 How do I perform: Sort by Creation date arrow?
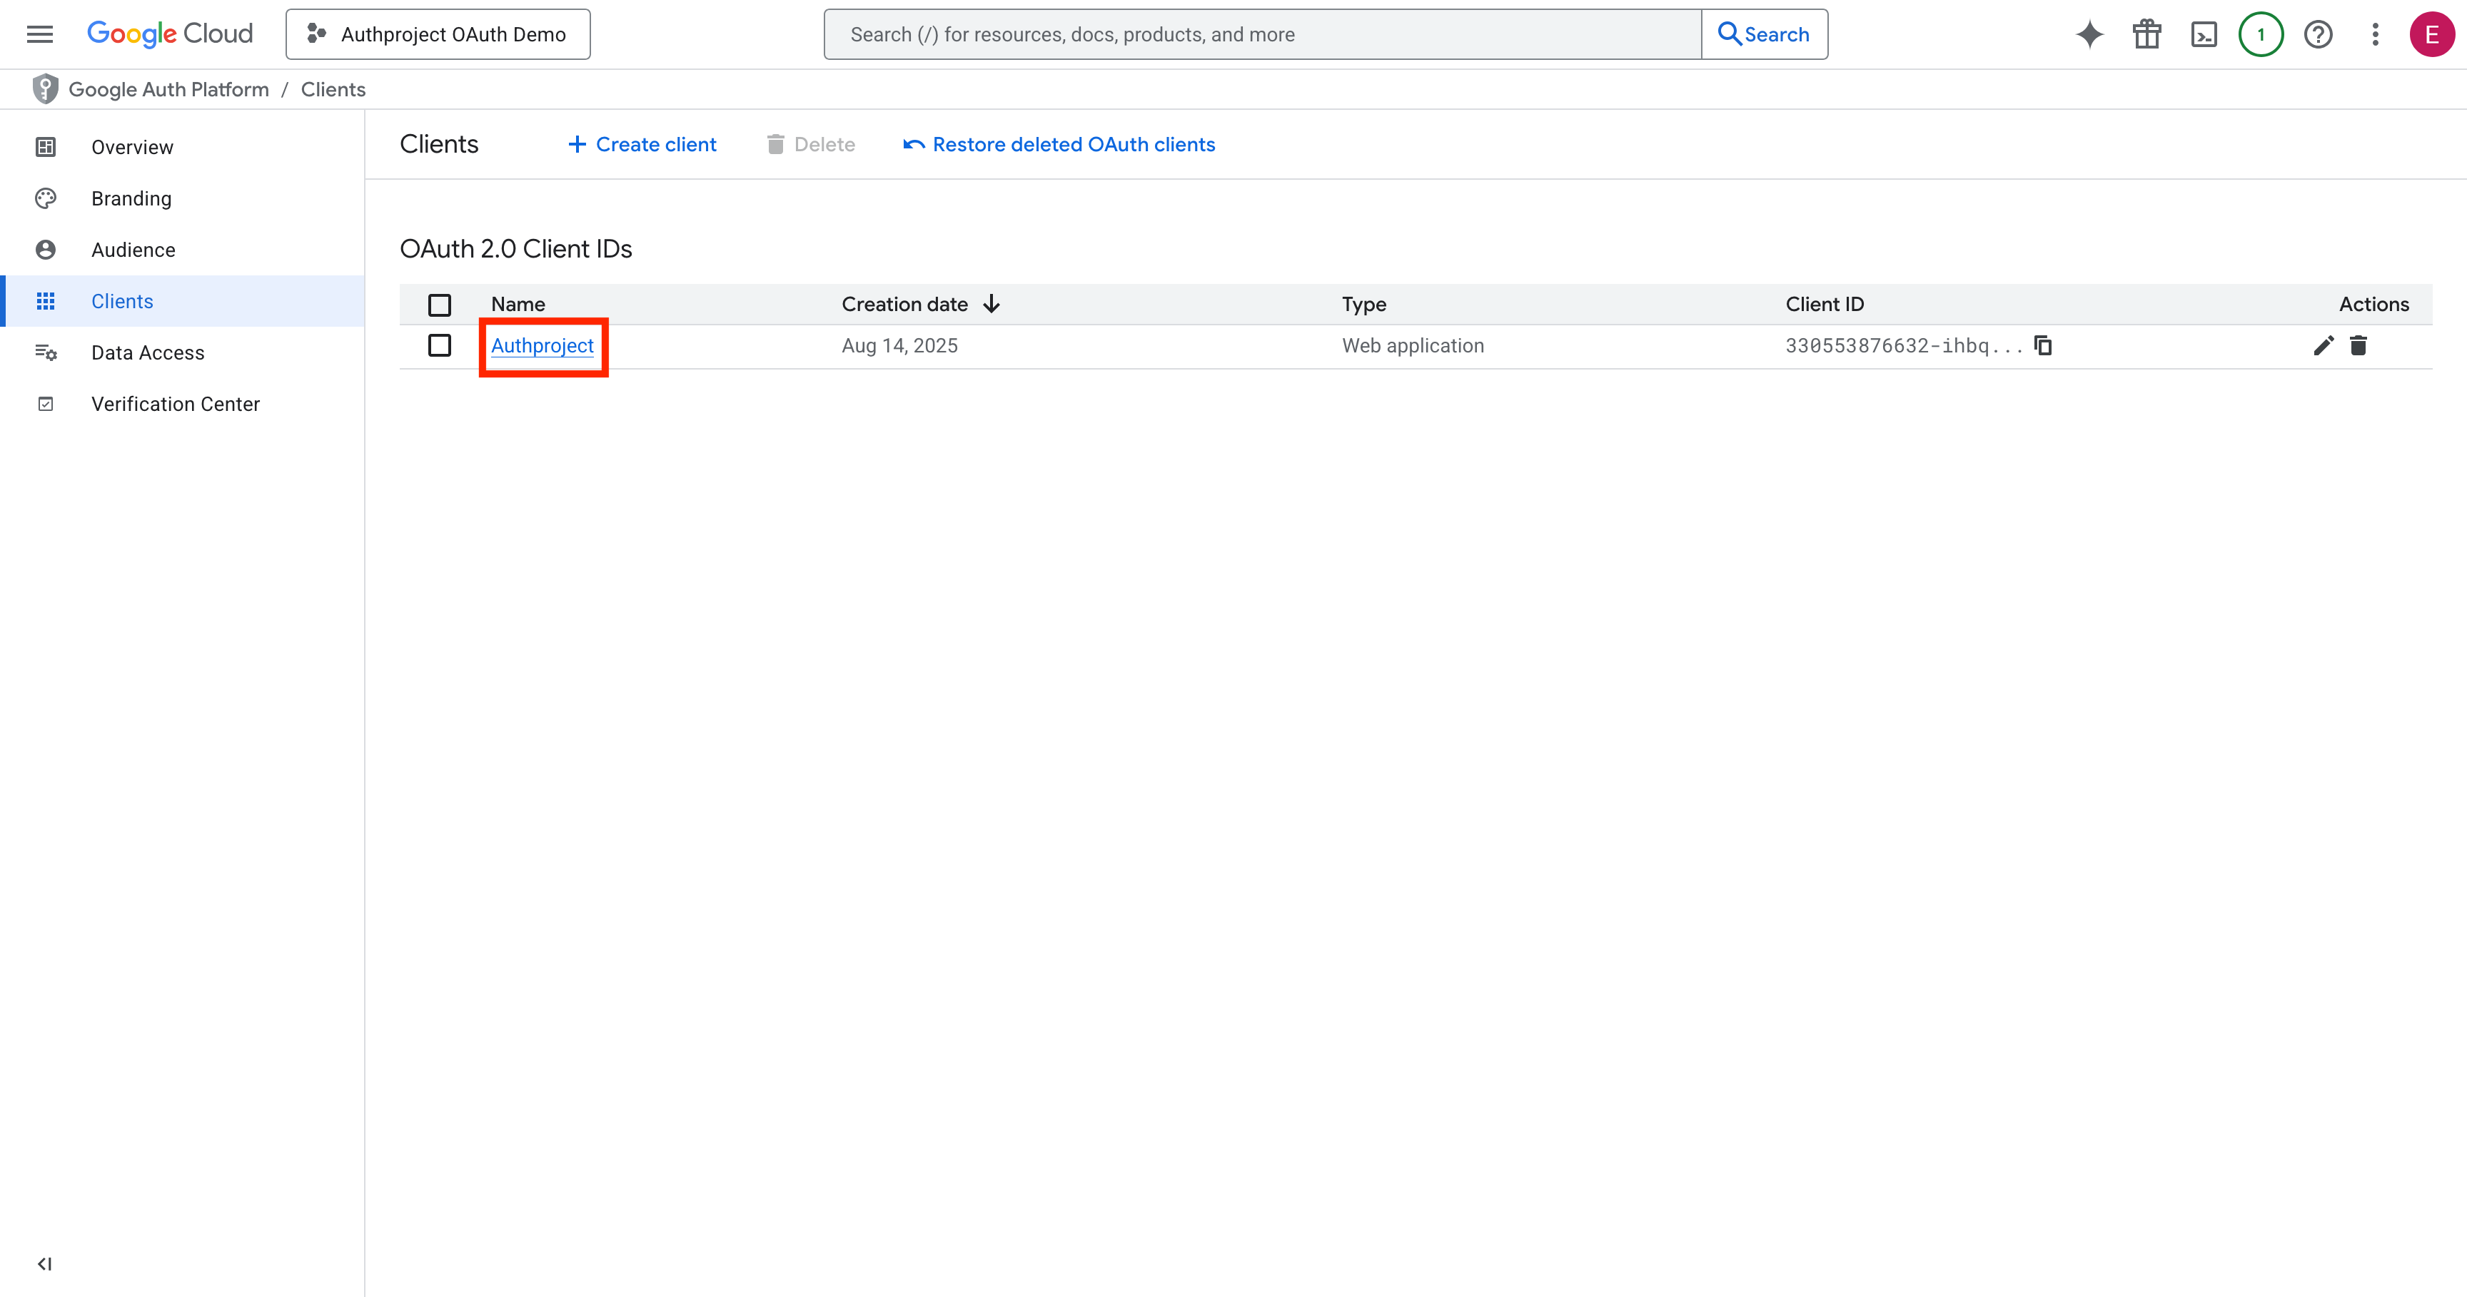click(x=992, y=303)
